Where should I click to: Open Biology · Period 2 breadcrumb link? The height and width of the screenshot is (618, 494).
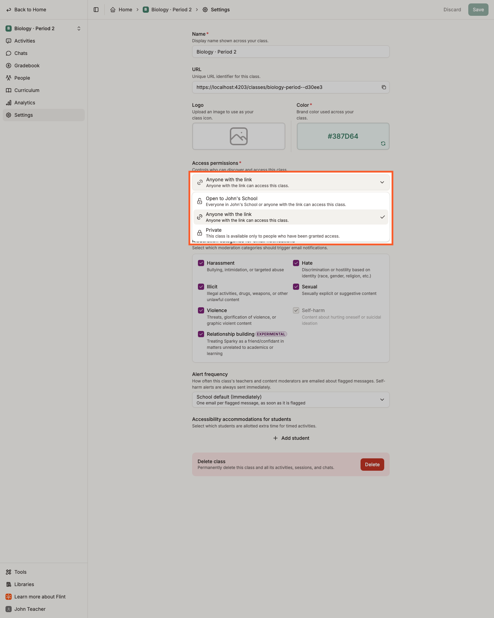pos(167,10)
